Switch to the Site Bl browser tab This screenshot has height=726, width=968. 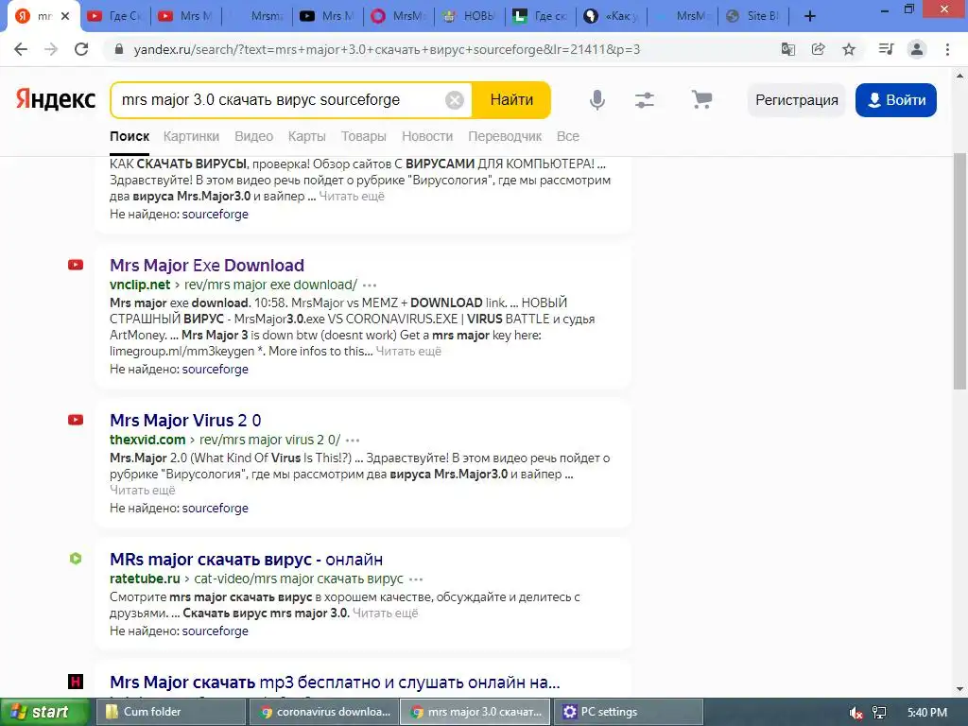tap(753, 16)
